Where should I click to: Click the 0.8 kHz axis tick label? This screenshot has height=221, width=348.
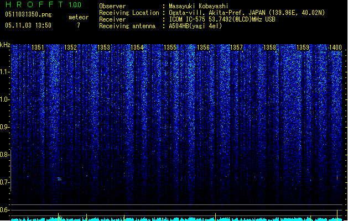(5, 155)
